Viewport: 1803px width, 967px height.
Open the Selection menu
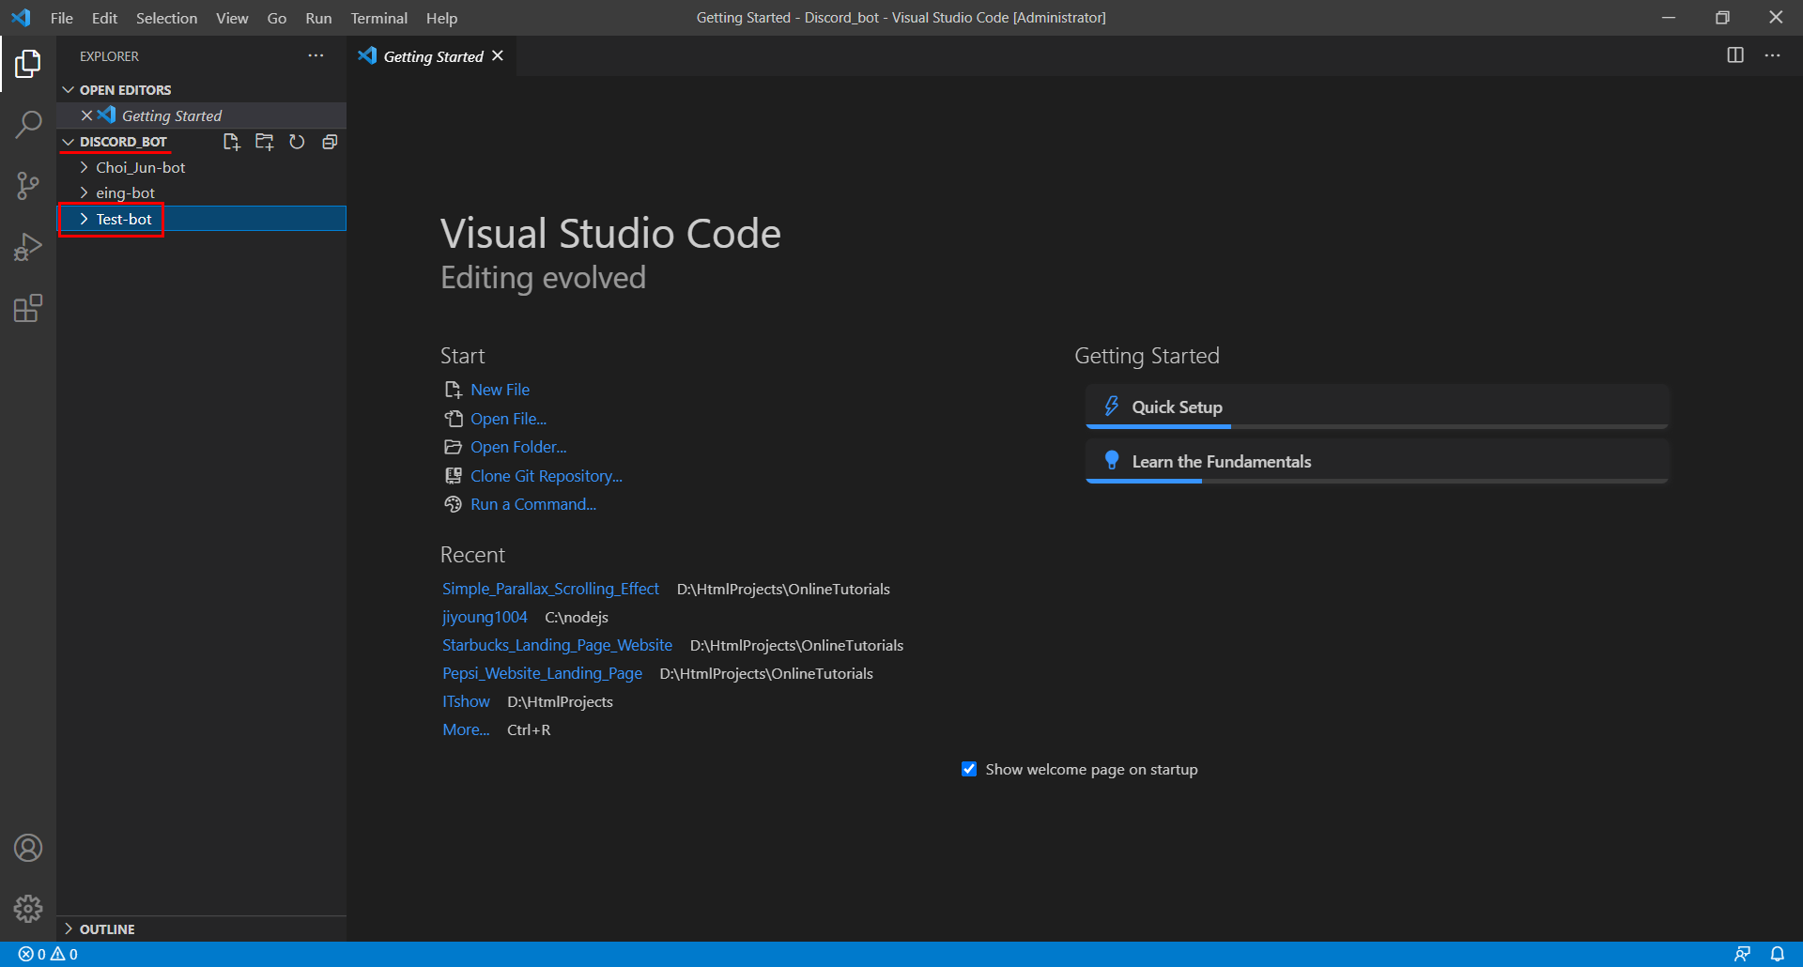click(x=166, y=18)
